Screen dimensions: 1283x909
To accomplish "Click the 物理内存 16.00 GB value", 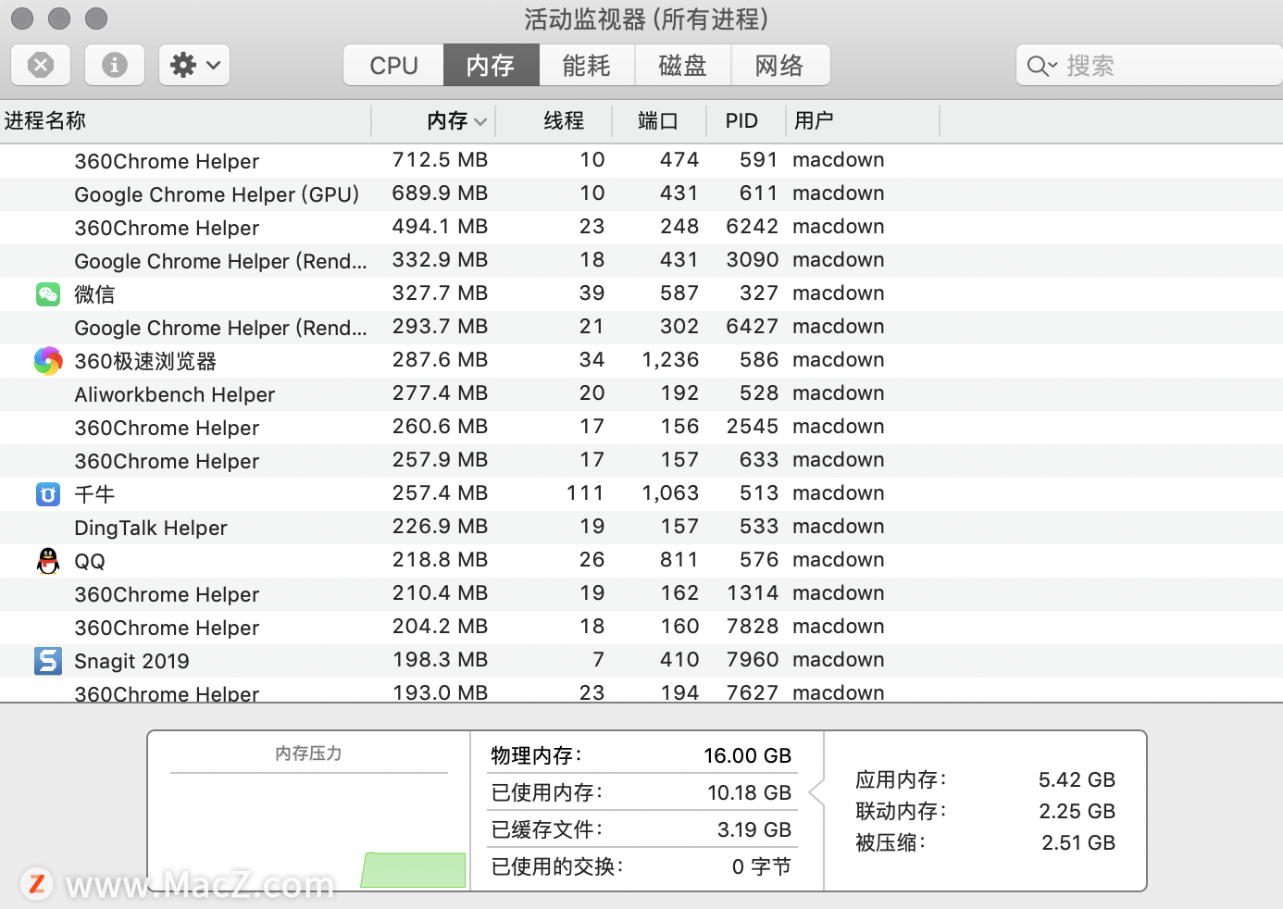I will pyautogui.click(x=747, y=755).
